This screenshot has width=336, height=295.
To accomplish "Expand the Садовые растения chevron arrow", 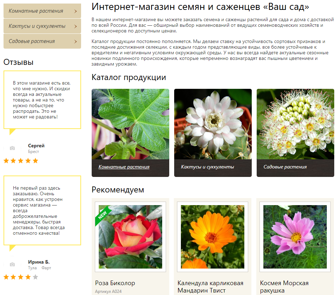I will [x=76, y=42].
